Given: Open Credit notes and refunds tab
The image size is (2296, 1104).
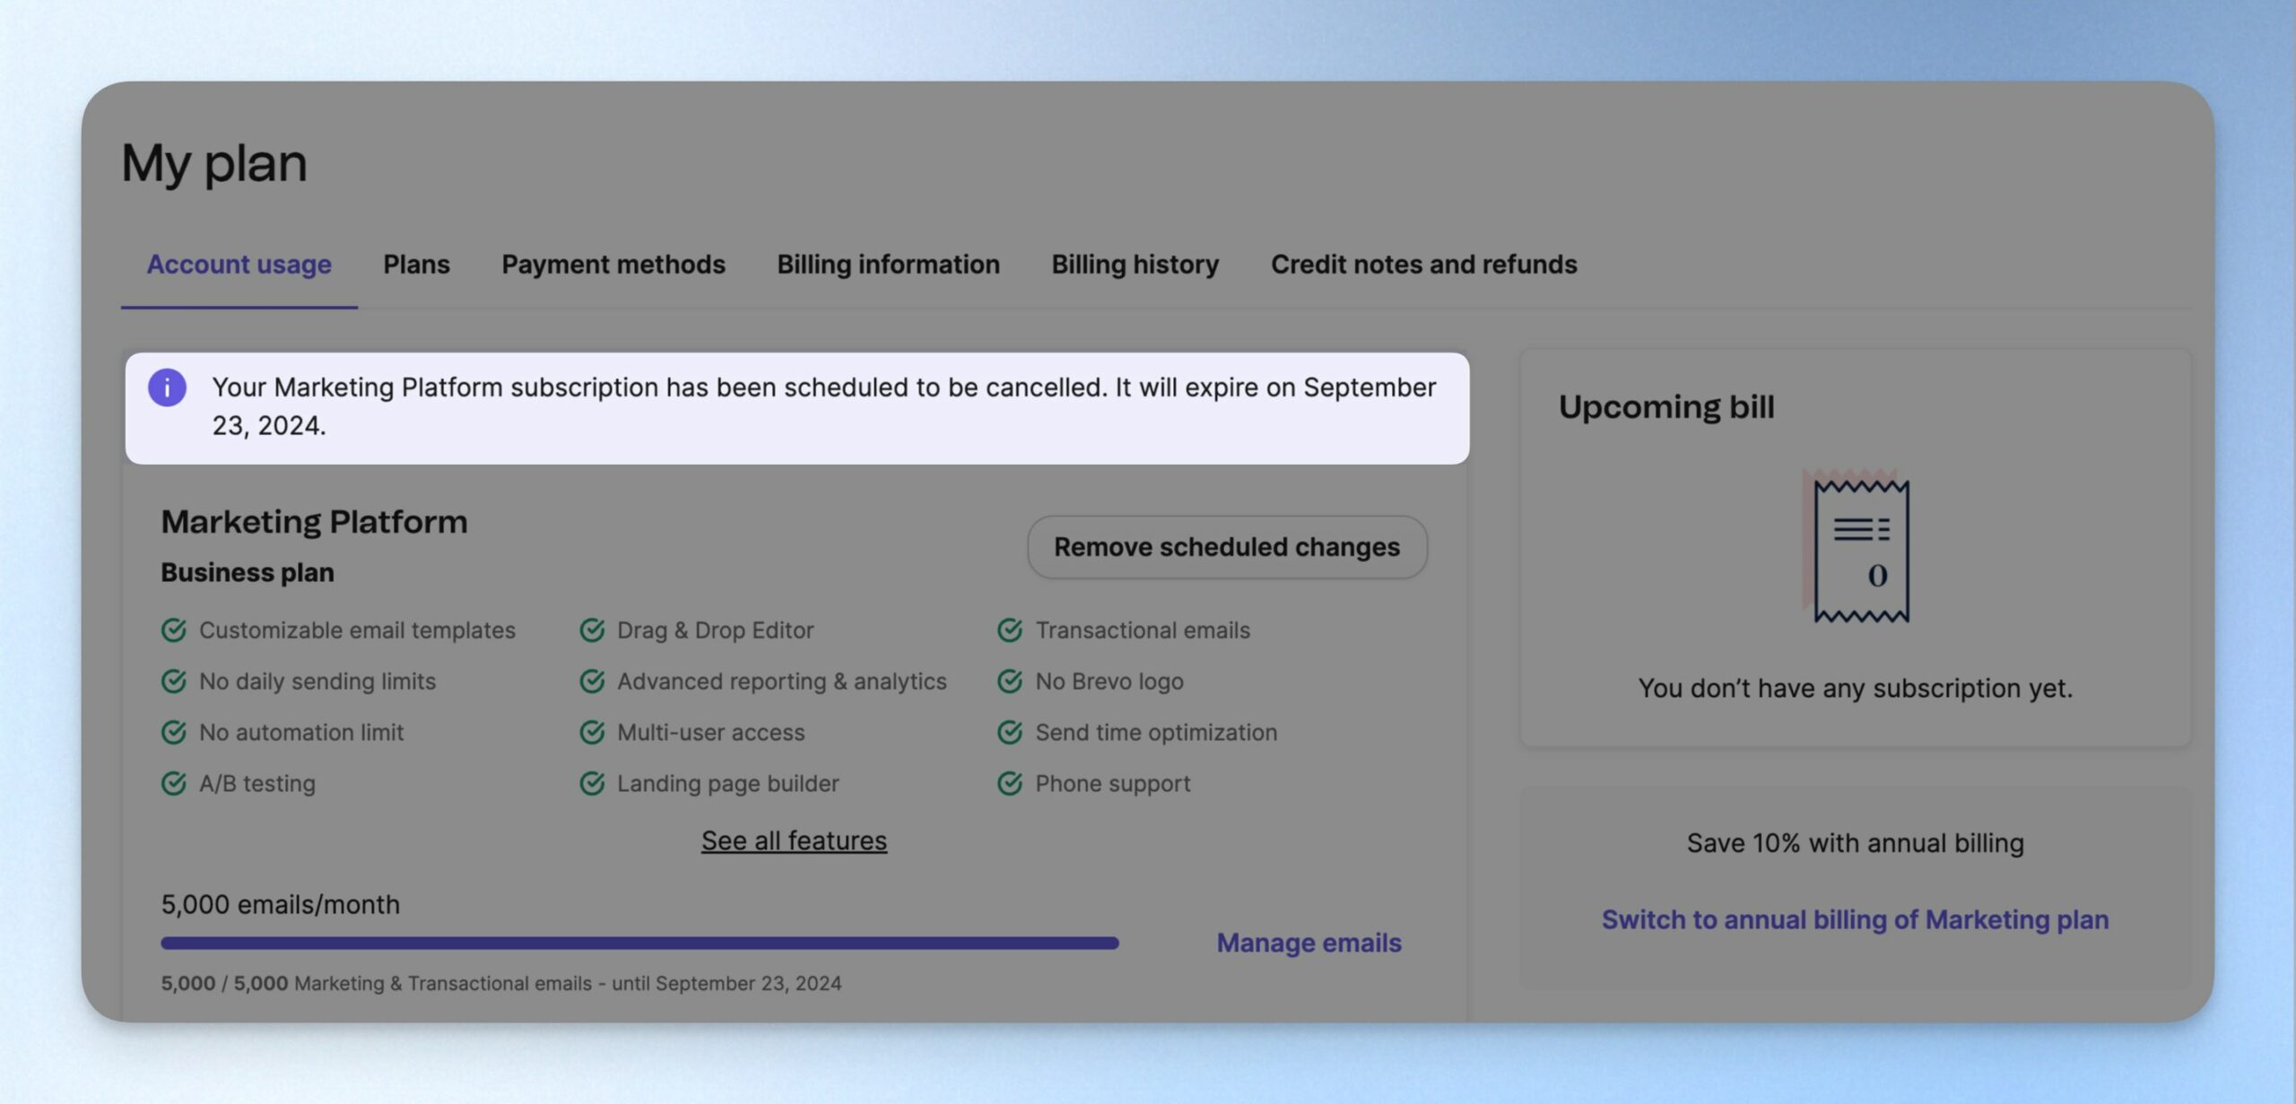Looking at the screenshot, I should (x=1423, y=265).
